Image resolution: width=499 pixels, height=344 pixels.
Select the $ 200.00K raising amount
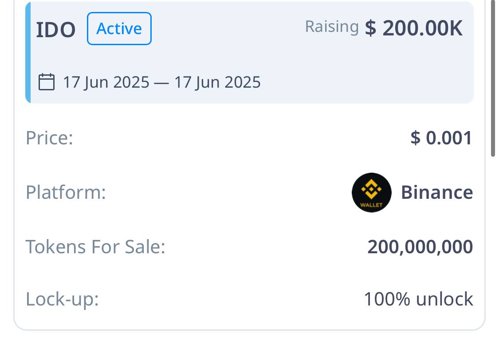pos(413,28)
